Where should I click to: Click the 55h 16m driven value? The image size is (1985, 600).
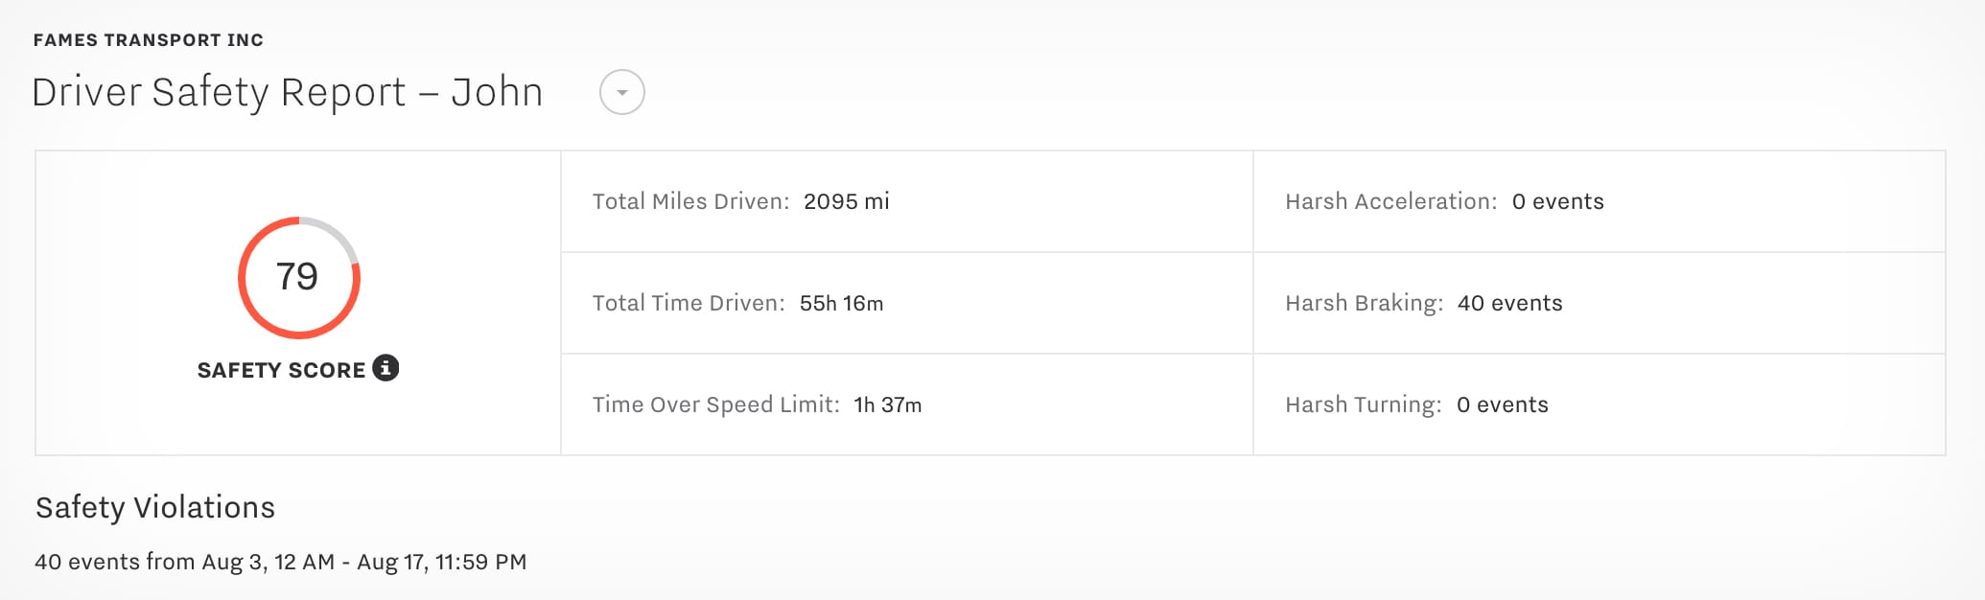click(x=841, y=303)
